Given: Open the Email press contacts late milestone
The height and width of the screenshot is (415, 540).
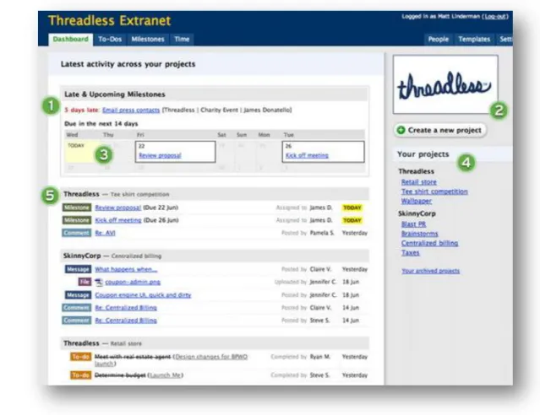Looking at the screenshot, I should (x=131, y=110).
